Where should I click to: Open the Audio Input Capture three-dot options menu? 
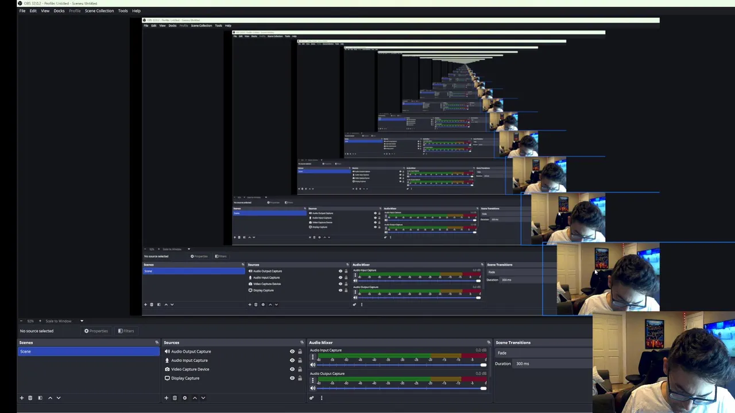[313, 357]
